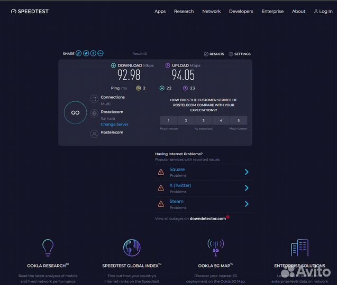Click the Ookla 5G Map icon
337x285 pixels.
click(x=215, y=248)
